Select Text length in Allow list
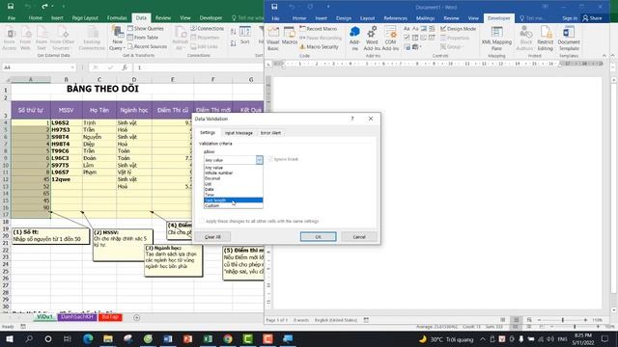The image size is (618, 347). point(233,200)
